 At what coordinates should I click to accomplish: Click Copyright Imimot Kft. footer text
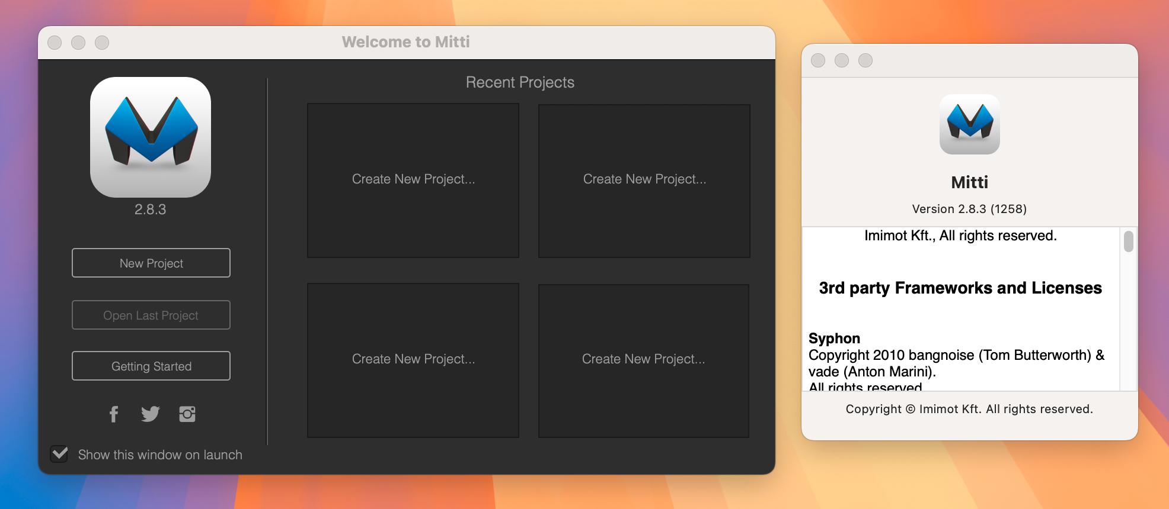(969, 409)
